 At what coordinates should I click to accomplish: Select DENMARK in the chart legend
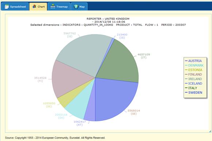196,66
